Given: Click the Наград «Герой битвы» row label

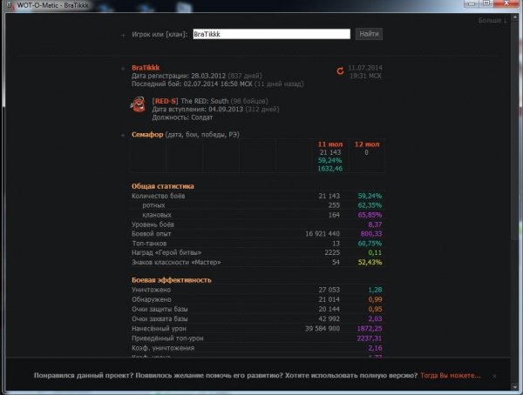Looking at the screenshot, I should click(166, 252).
